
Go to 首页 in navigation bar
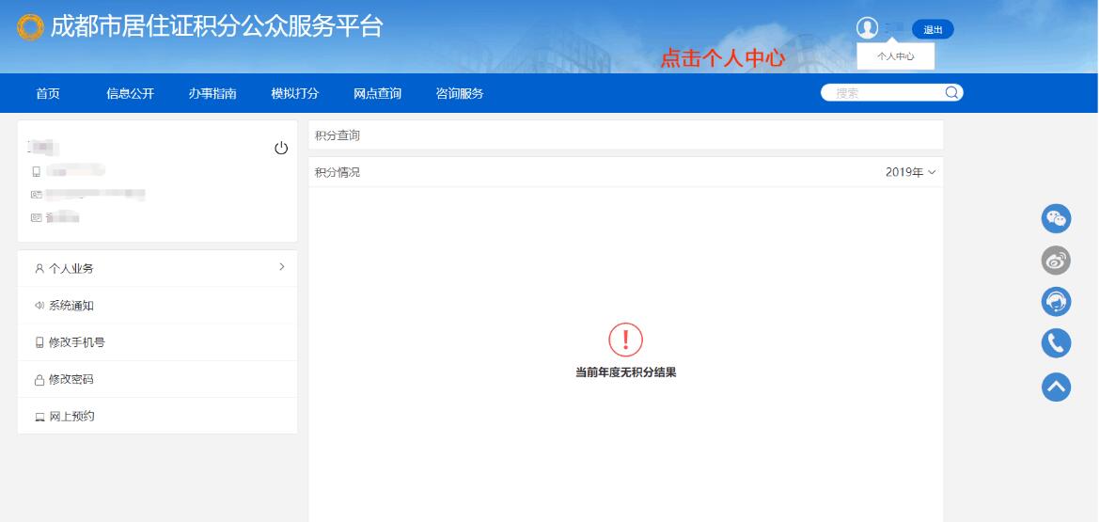48,93
